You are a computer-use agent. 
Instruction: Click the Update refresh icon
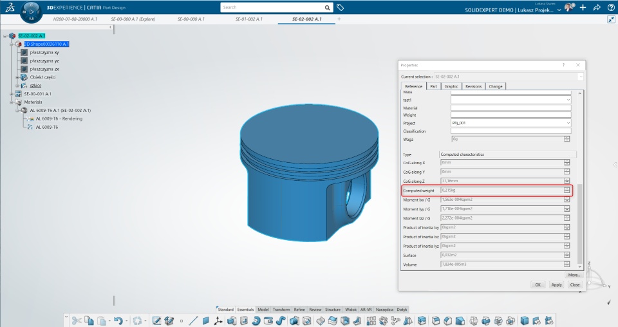coord(137,321)
